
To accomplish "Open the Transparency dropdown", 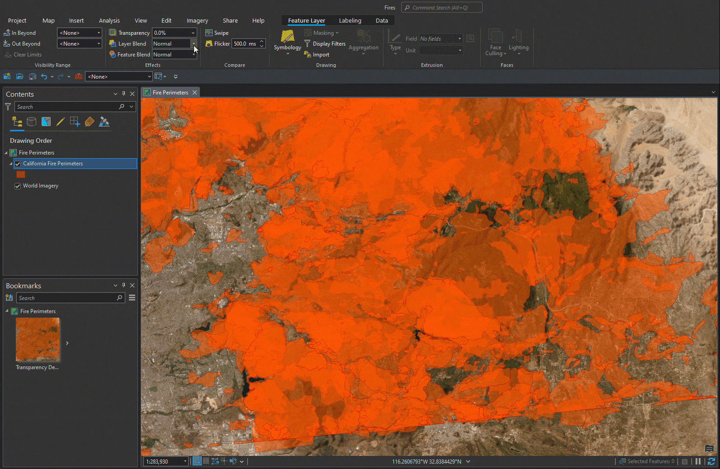I will (193, 33).
